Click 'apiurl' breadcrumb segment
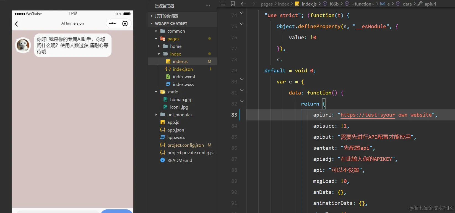 430,4
